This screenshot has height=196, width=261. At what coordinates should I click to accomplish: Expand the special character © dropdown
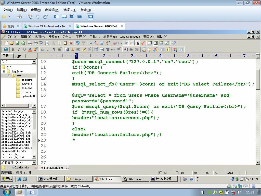[x=89, y=50]
